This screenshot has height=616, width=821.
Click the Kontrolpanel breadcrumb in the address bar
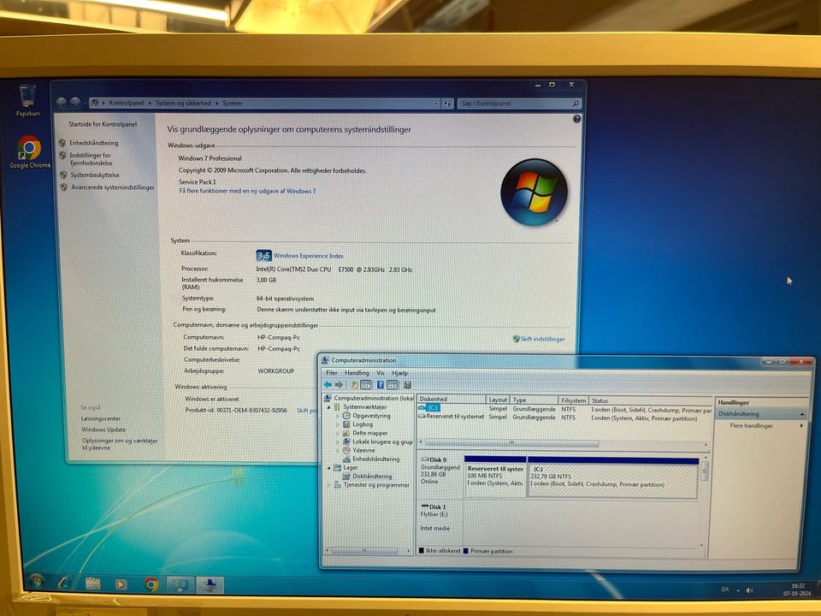point(127,104)
